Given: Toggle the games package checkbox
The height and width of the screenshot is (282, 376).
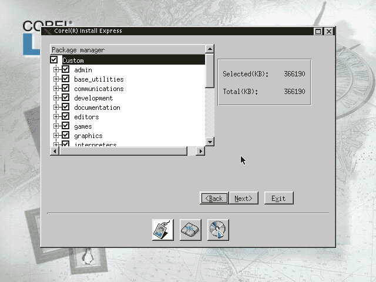Looking at the screenshot, I should 66,126.
